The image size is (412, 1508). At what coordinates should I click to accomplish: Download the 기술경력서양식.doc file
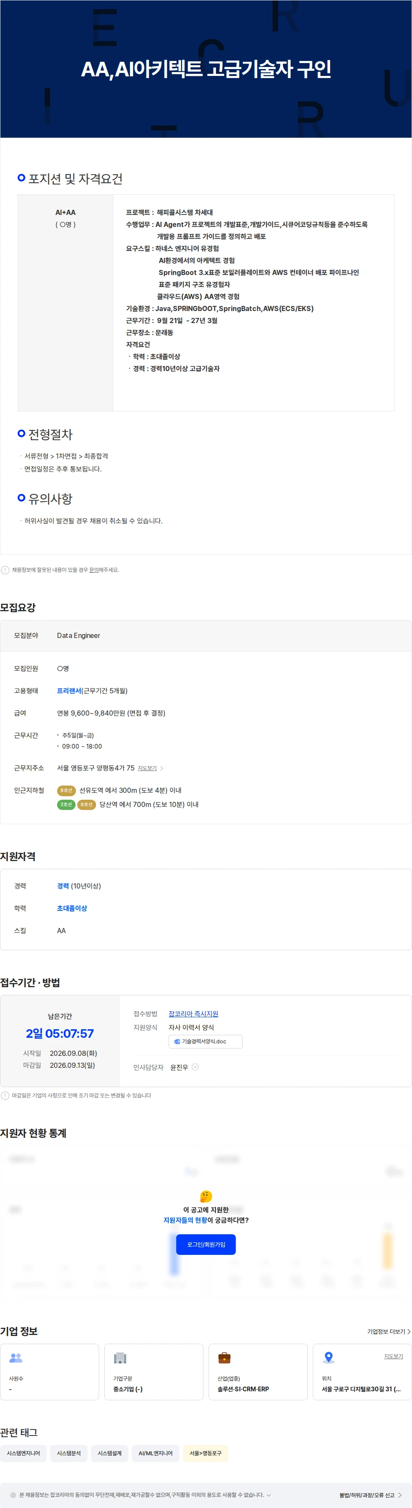coord(206,1041)
